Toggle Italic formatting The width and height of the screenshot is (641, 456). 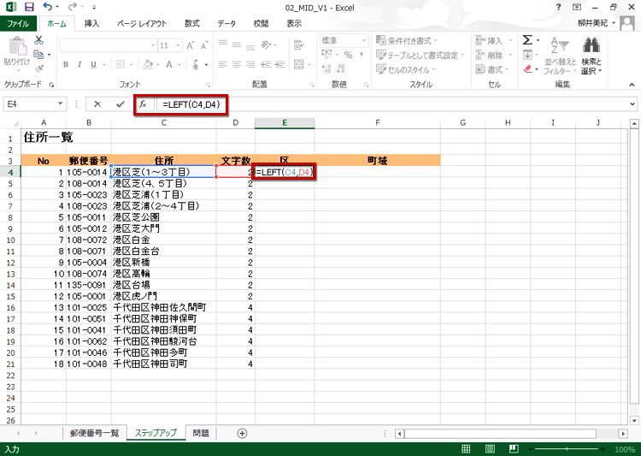[x=79, y=65]
